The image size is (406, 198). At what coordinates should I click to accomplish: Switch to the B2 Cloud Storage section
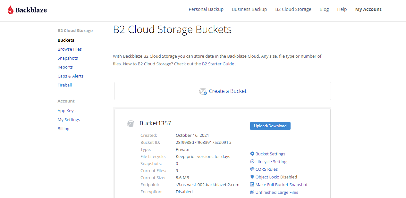[293, 9]
